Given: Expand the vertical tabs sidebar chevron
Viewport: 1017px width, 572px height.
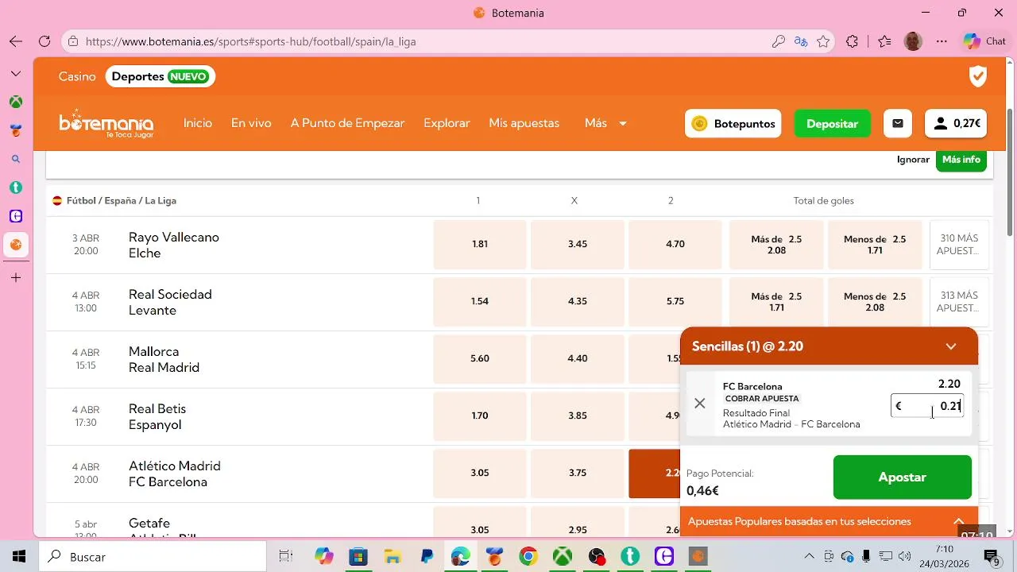Looking at the screenshot, I should coord(16,73).
